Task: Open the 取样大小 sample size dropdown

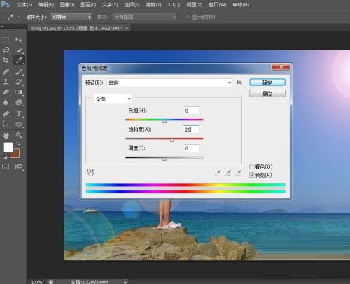Action: pyautogui.click(x=71, y=17)
